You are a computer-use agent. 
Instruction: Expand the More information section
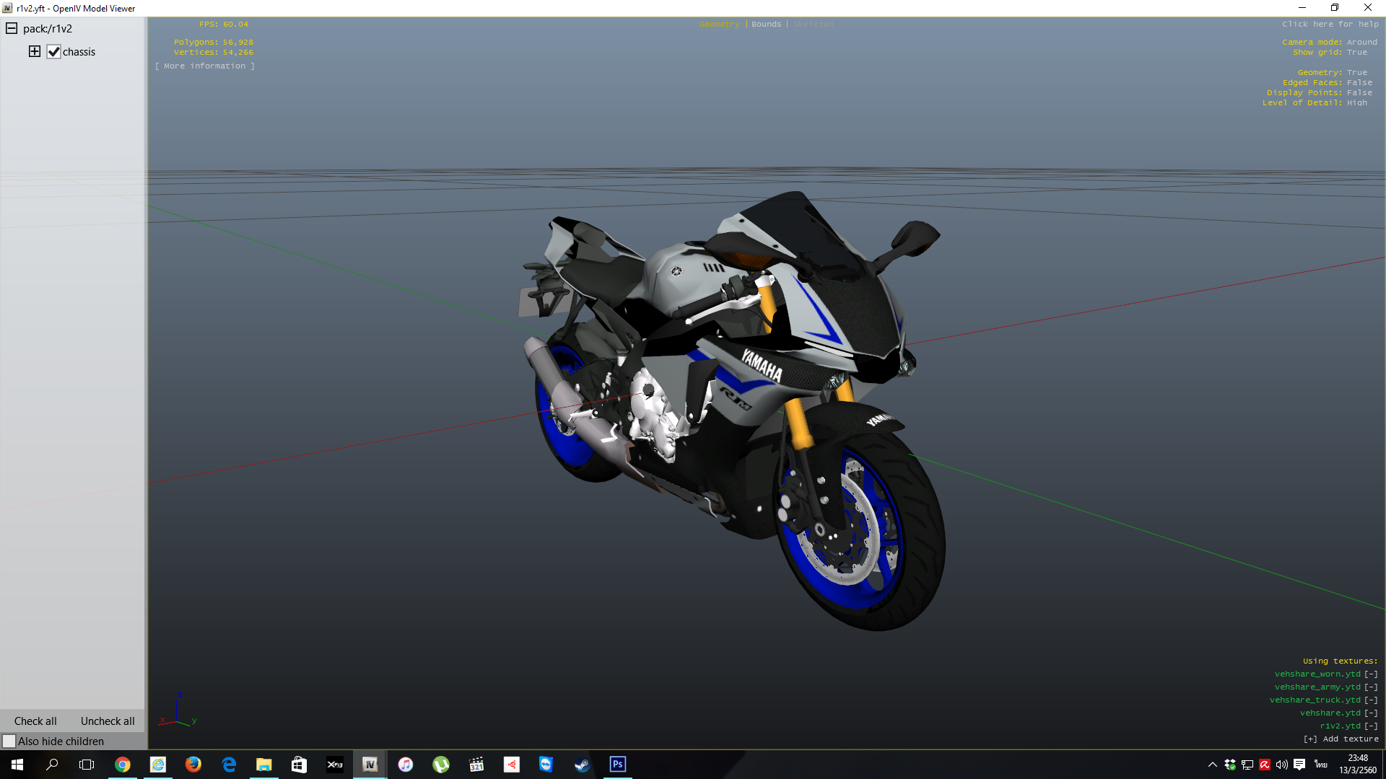coord(205,66)
